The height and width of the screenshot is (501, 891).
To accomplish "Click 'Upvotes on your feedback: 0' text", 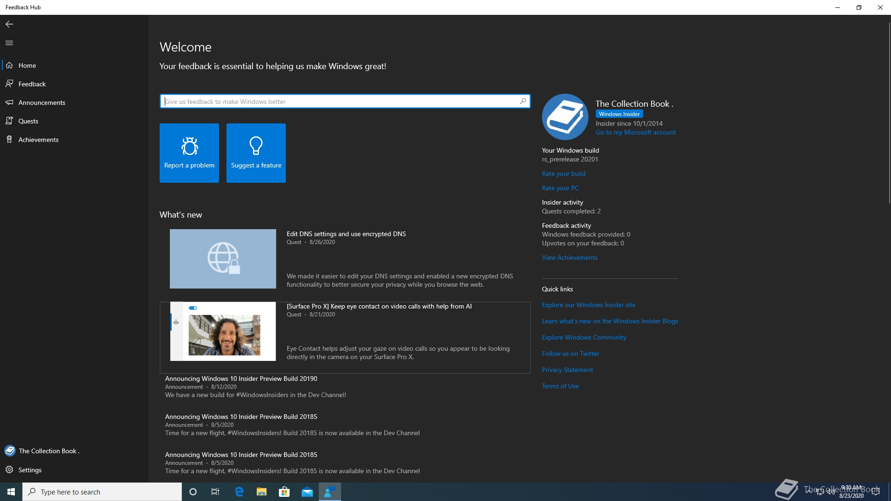I will pos(583,243).
